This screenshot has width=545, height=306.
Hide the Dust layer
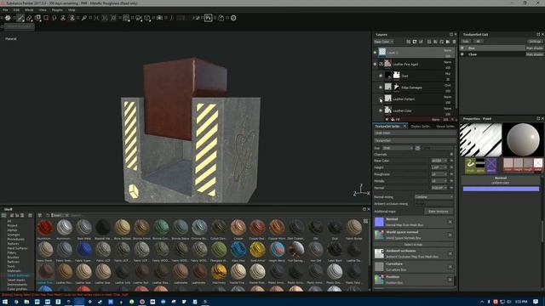point(381,76)
